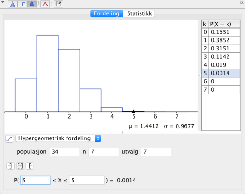Click the black triangle marker on the axis
Viewport: 245px width, 194px height.
point(133,111)
